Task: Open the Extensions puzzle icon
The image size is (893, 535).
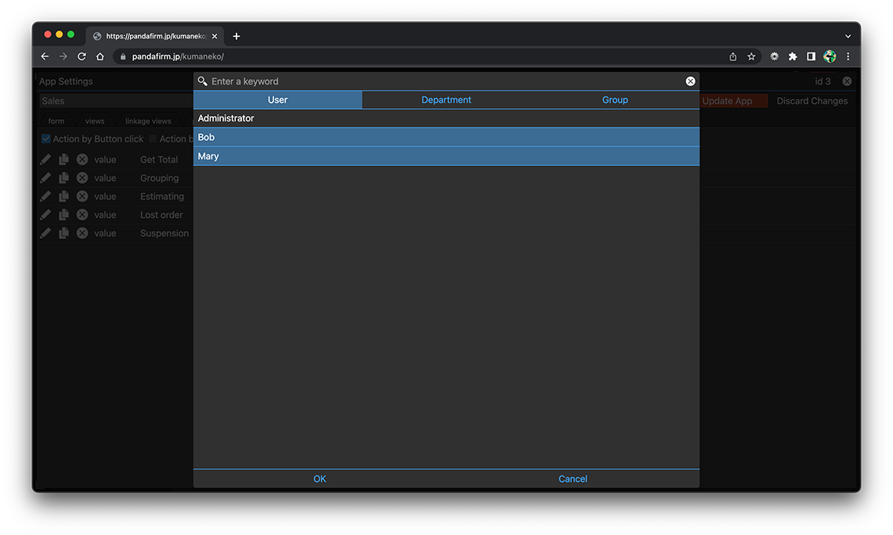Action: [793, 56]
